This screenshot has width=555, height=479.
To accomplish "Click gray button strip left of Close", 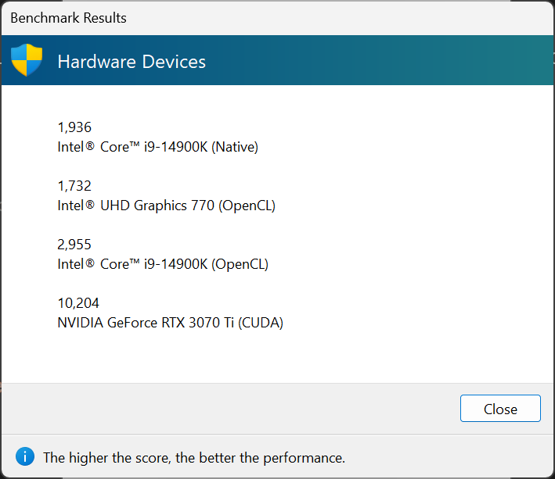I will pos(235,409).
